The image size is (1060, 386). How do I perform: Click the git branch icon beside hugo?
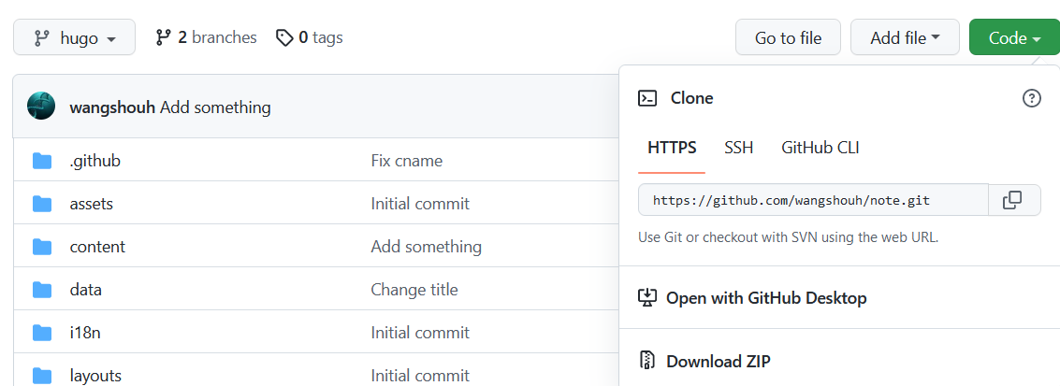coord(42,38)
